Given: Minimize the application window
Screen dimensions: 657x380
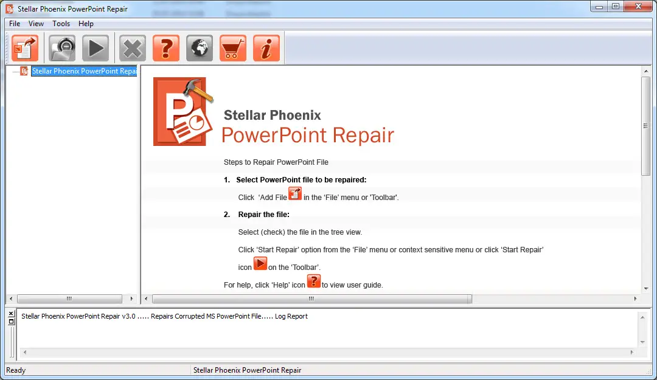Looking at the screenshot, I should pos(599,7).
